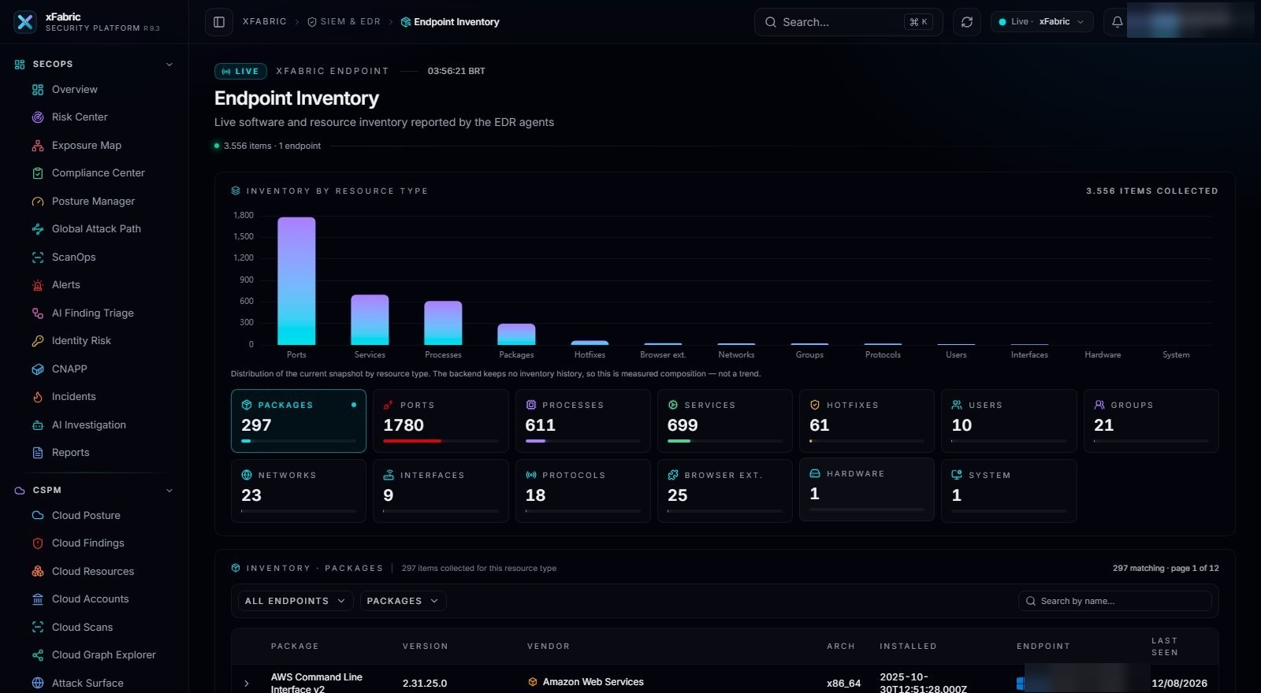Click the Cloud Scans sidebar icon

click(38, 628)
